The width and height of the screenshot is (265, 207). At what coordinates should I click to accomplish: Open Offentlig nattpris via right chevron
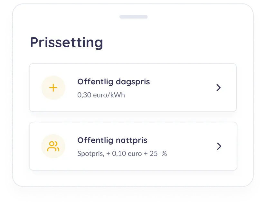[219, 146]
